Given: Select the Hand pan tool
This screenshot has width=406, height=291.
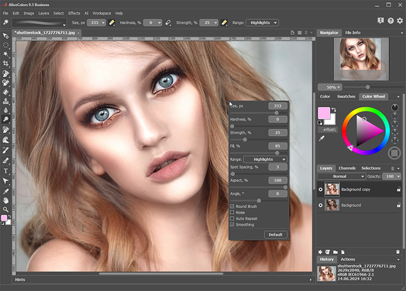Looking at the screenshot, I should point(5,201).
